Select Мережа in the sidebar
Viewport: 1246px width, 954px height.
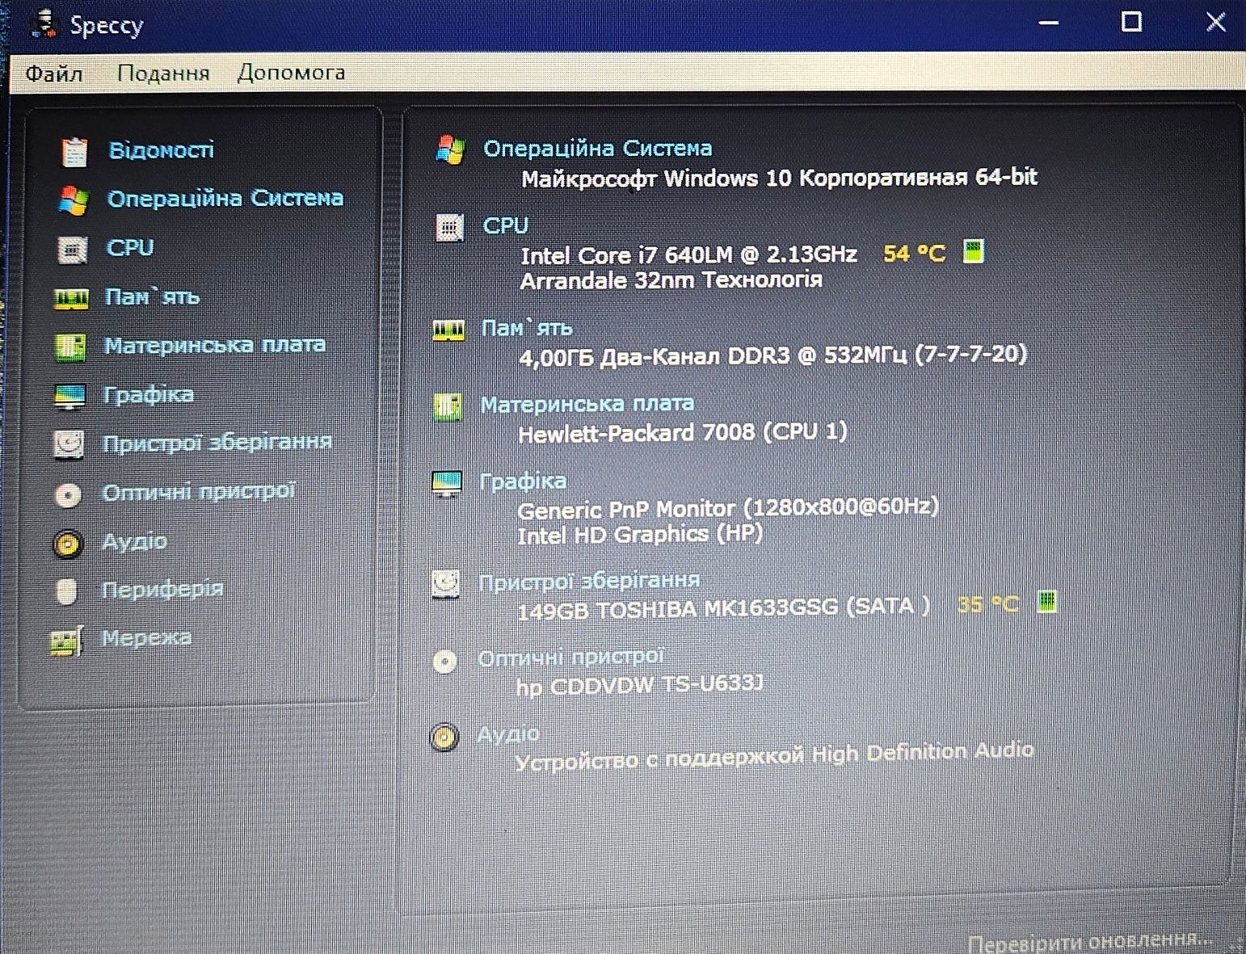[146, 637]
